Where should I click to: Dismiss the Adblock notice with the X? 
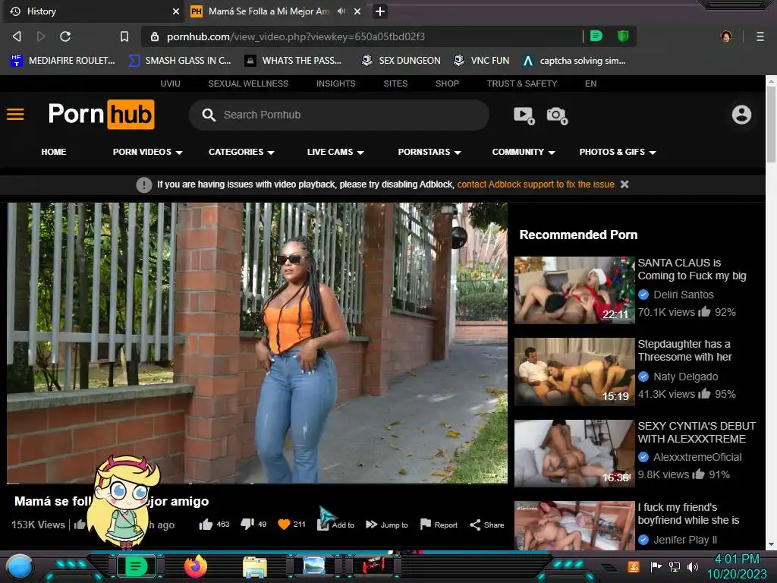point(624,184)
